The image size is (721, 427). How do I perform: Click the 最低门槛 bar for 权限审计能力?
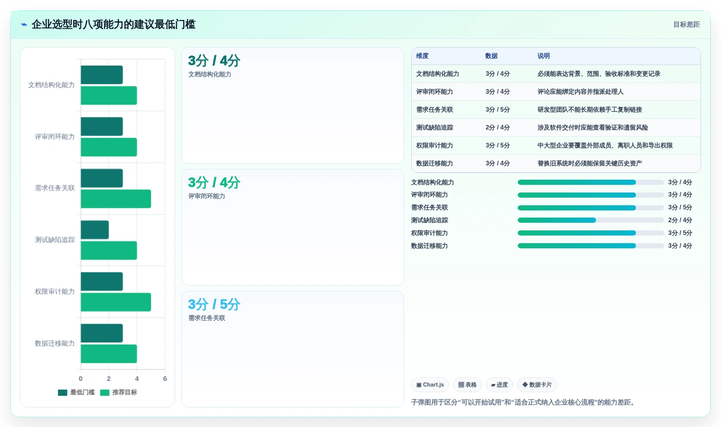(x=101, y=282)
